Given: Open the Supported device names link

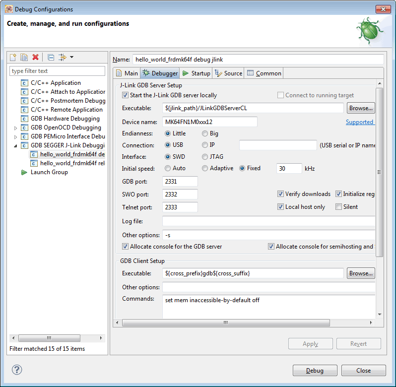Looking at the screenshot, I should (359, 122).
